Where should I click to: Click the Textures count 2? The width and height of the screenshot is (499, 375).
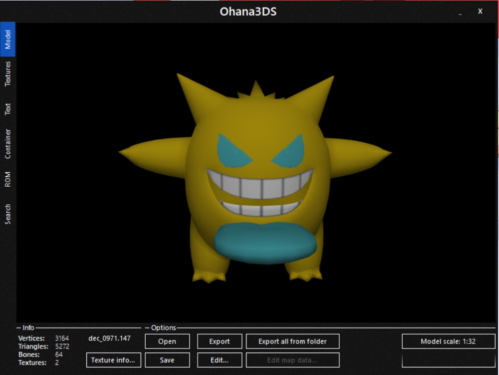click(x=57, y=363)
